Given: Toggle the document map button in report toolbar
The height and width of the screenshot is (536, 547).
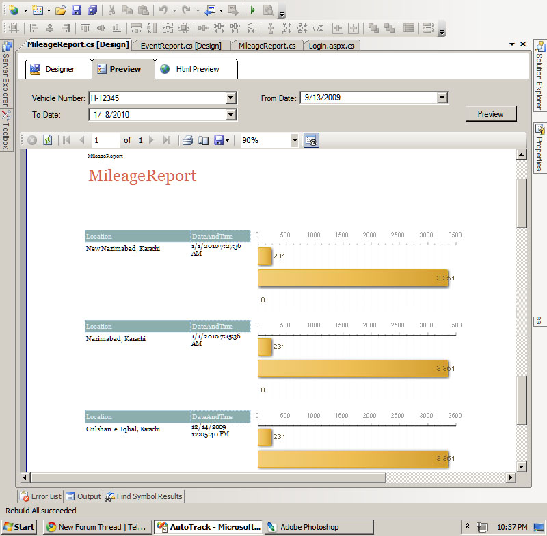Looking at the screenshot, I should (x=311, y=140).
